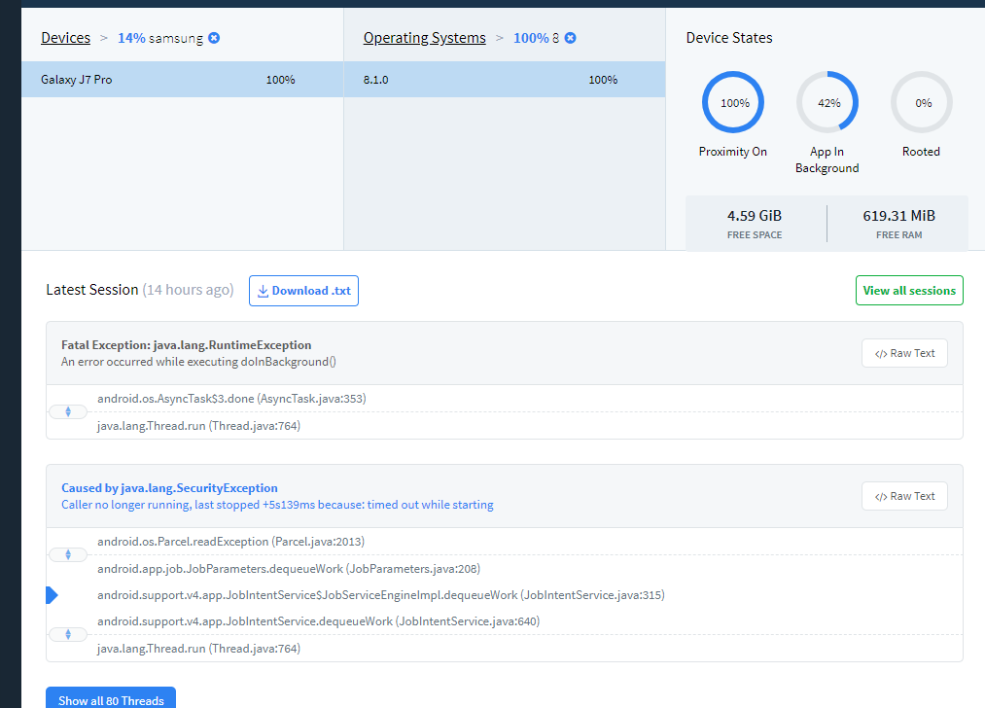Expand frames below Parcel.readException line
Image resolution: width=985 pixels, height=708 pixels.
(68, 555)
